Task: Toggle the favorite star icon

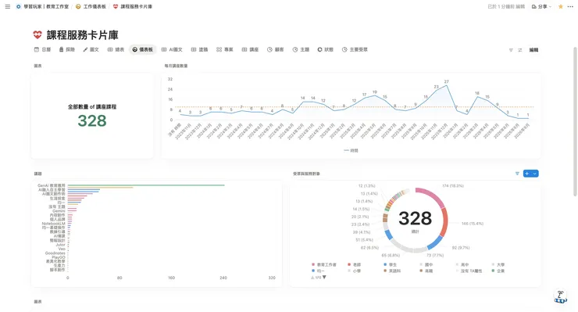Action: pyautogui.click(x=561, y=6)
